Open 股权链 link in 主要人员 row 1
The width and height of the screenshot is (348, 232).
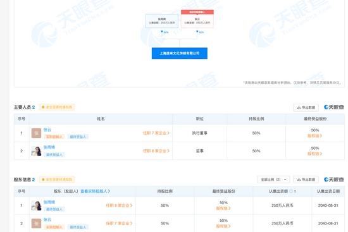point(314,136)
